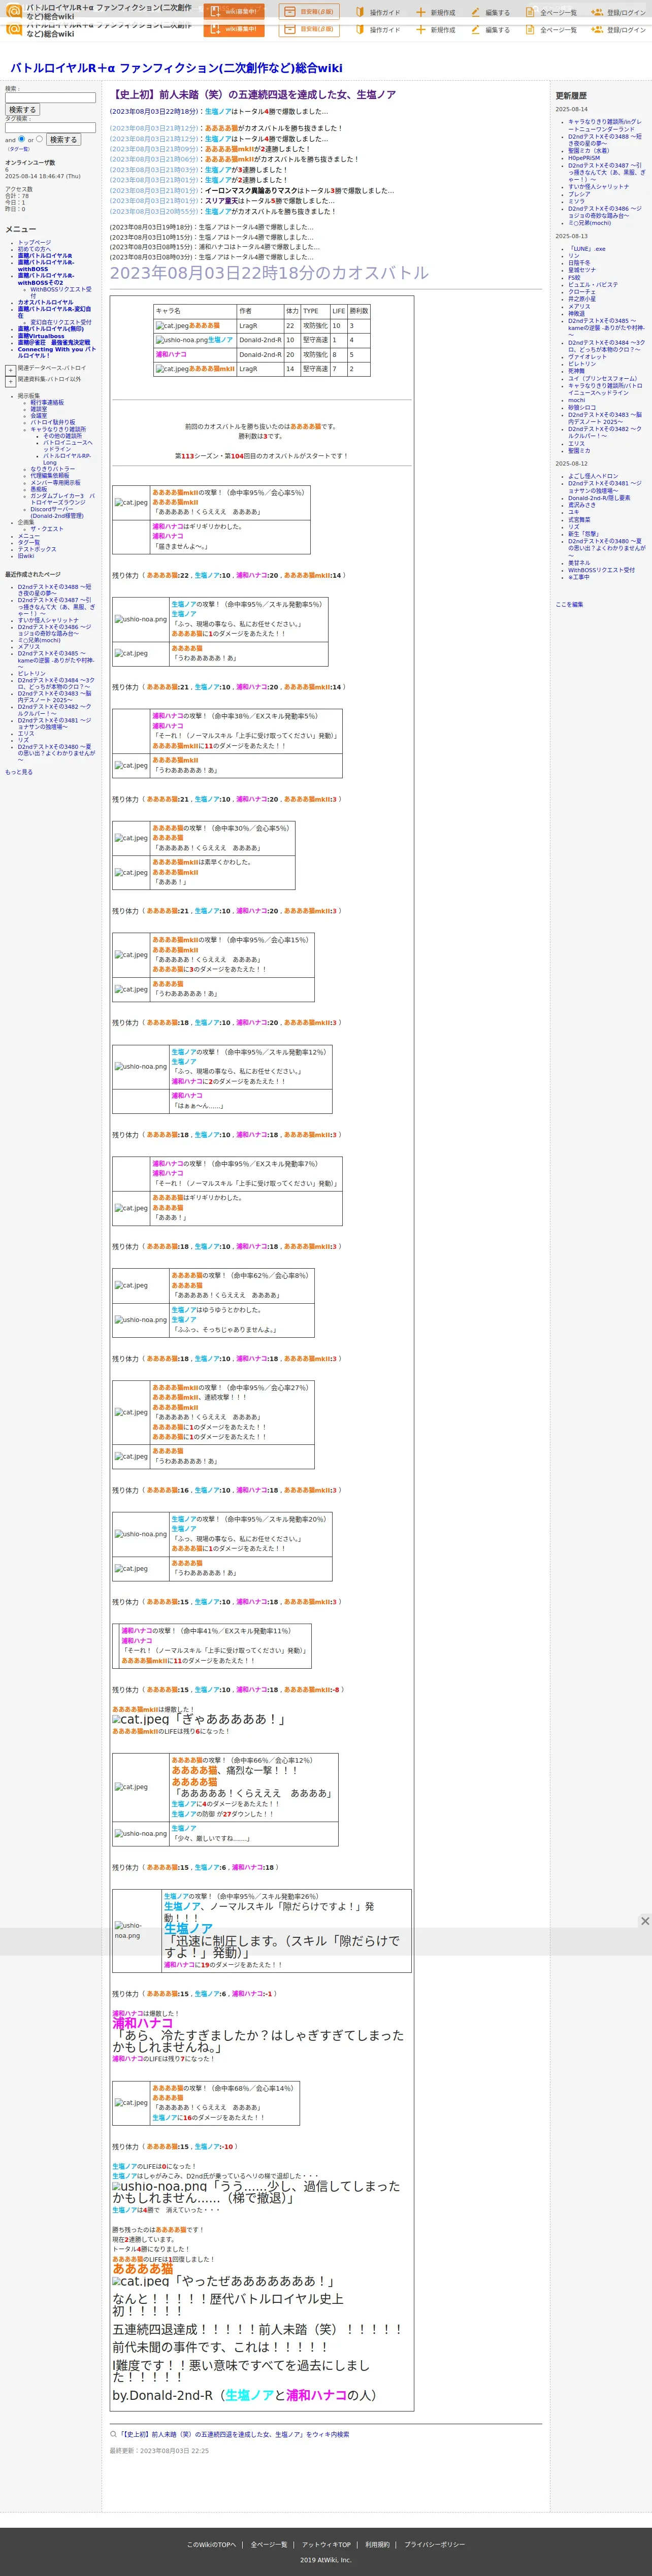This screenshot has width=652, height=2576.
Task: Open バトロイ駄弁り板 link
Action: tap(52, 422)
